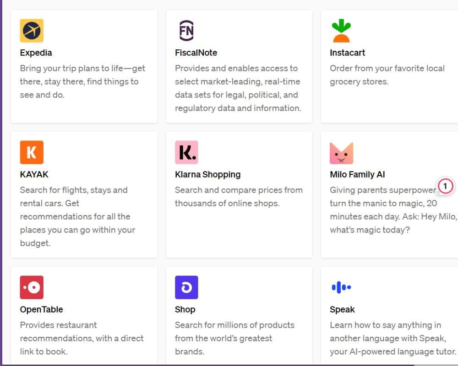
Task: Open the orange KAYAK K icon
Action: (x=32, y=152)
